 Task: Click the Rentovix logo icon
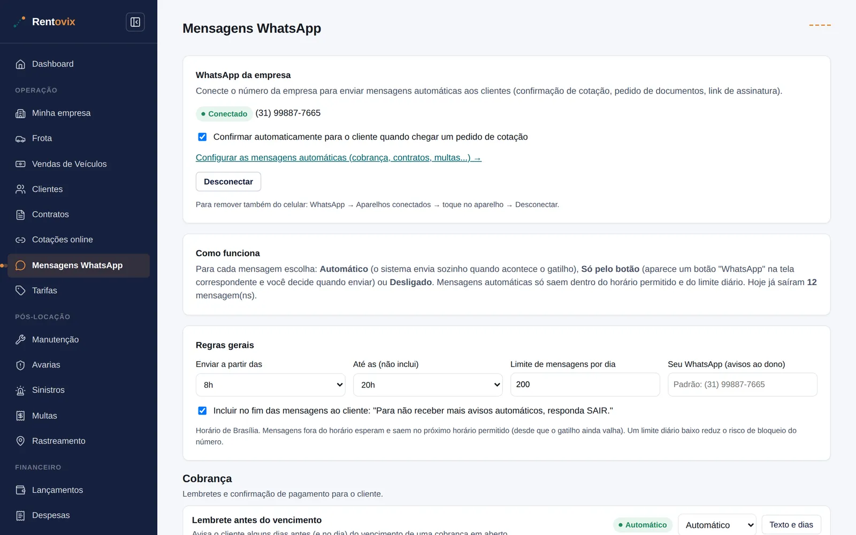pyautogui.click(x=20, y=22)
